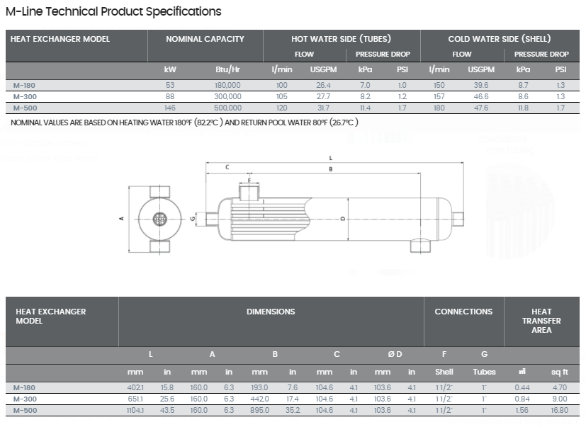
Task: Click M-300 row label in dimensions table
Action: click(25, 399)
